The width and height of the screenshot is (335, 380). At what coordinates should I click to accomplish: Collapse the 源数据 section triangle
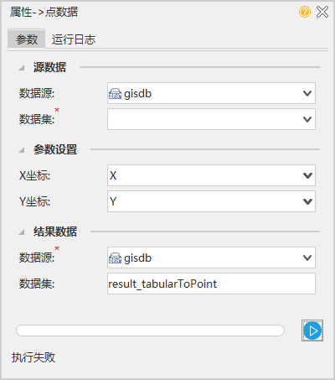22,68
